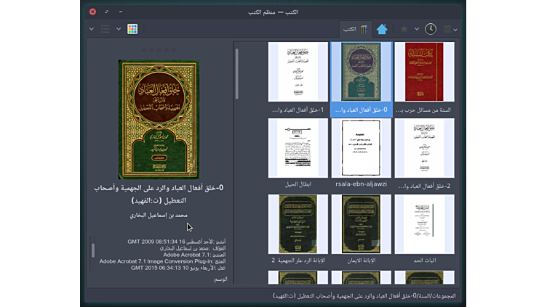Viewport: 547px width, 307px height.
Task: Open the rsala-ebn-aljawzi book thumbnail
Action: pyautogui.click(x=361, y=149)
